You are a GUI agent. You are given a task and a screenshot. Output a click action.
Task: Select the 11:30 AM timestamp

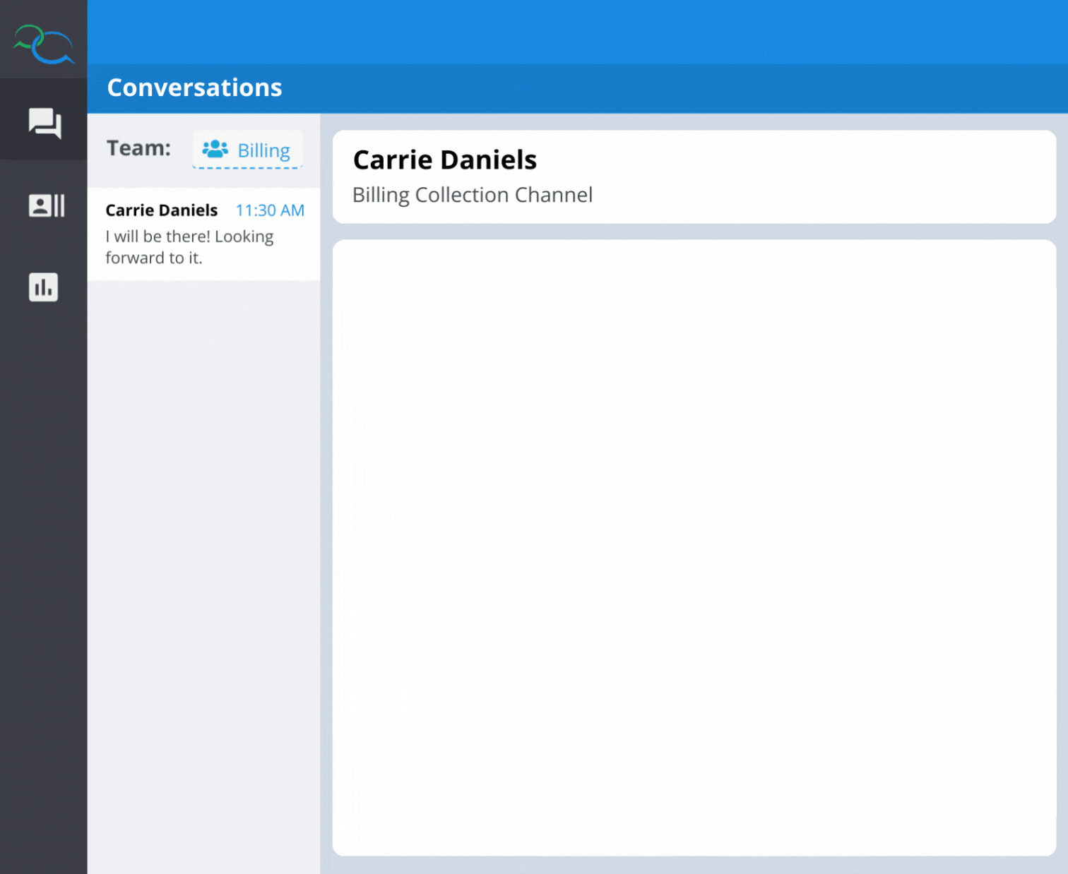tap(270, 210)
